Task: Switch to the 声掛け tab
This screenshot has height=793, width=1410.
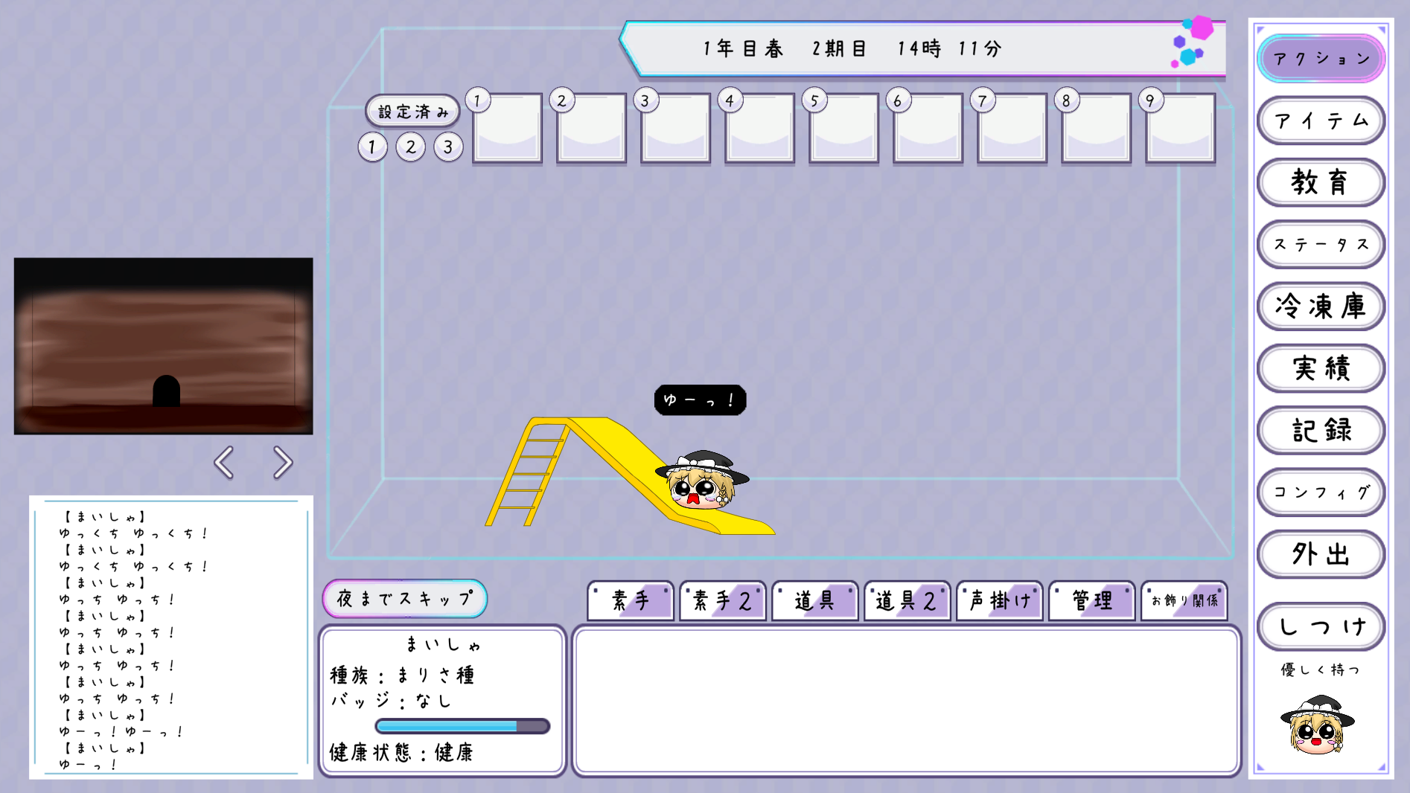Action: (x=1000, y=600)
